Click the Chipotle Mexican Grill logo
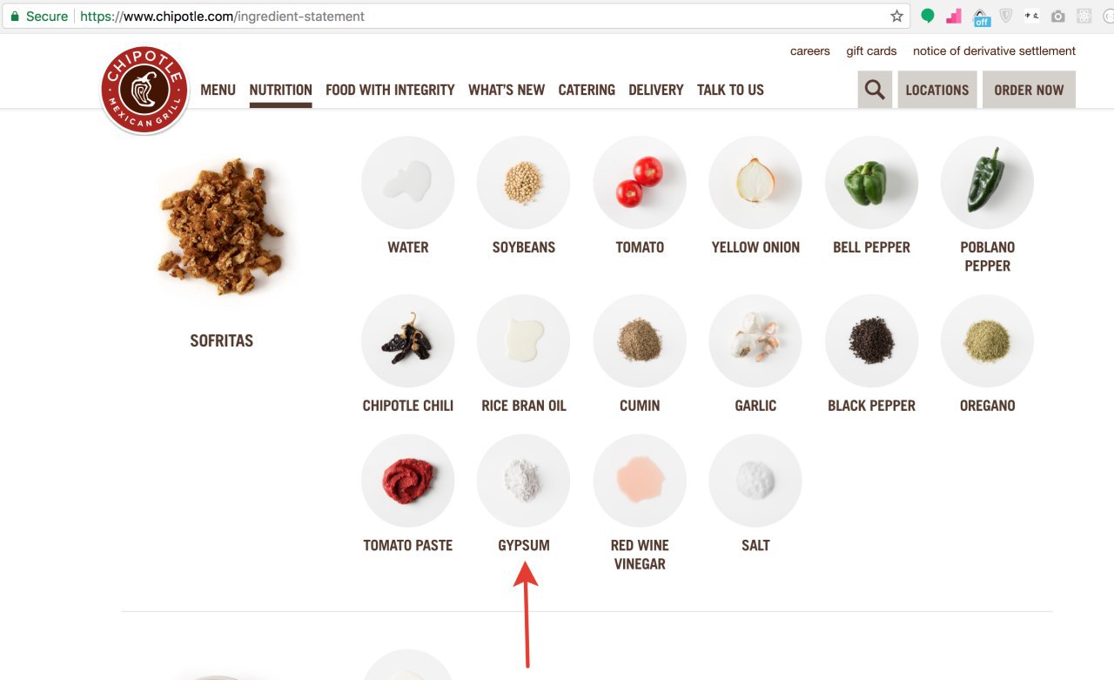 (144, 90)
